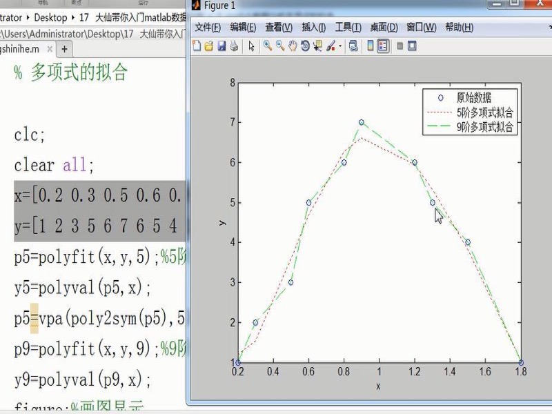
Task: Click the Brush data tool
Action: 331,46
